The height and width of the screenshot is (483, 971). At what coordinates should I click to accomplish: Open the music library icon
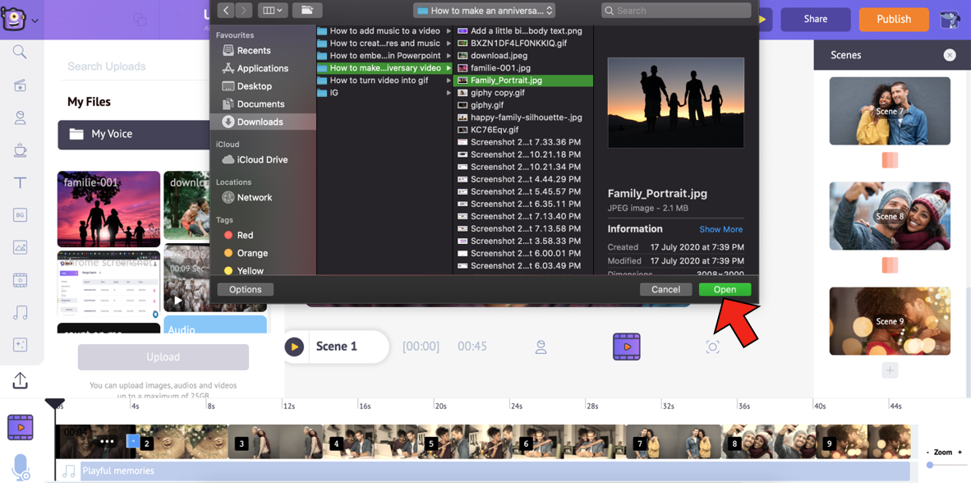click(x=20, y=312)
